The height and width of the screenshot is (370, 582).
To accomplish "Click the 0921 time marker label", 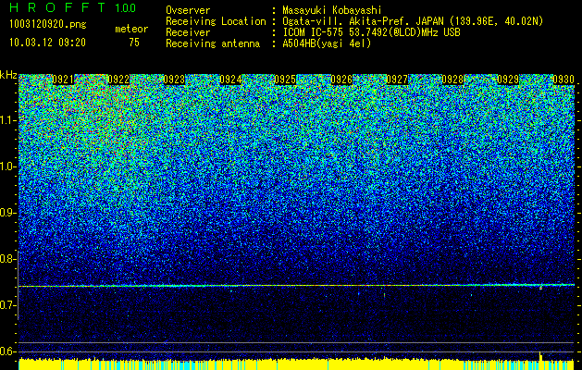I will 63,80.
